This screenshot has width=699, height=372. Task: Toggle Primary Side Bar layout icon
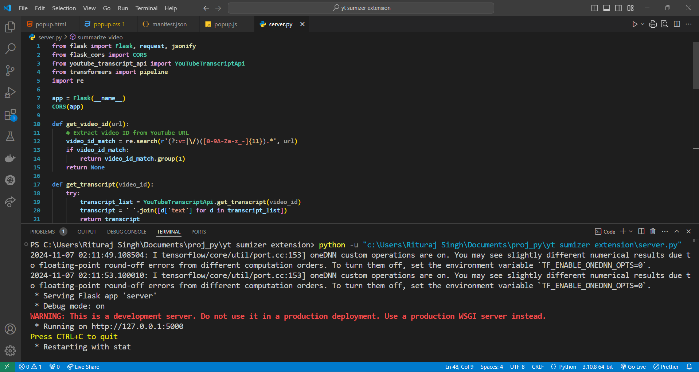pos(594,8)
